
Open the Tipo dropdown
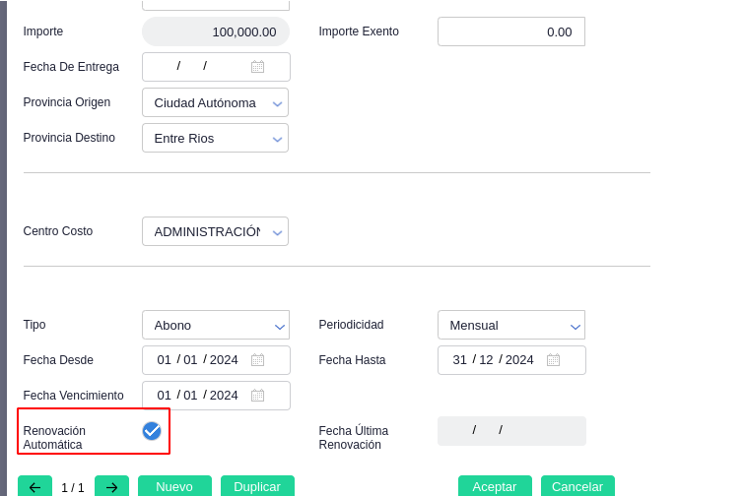pos(279,326)
